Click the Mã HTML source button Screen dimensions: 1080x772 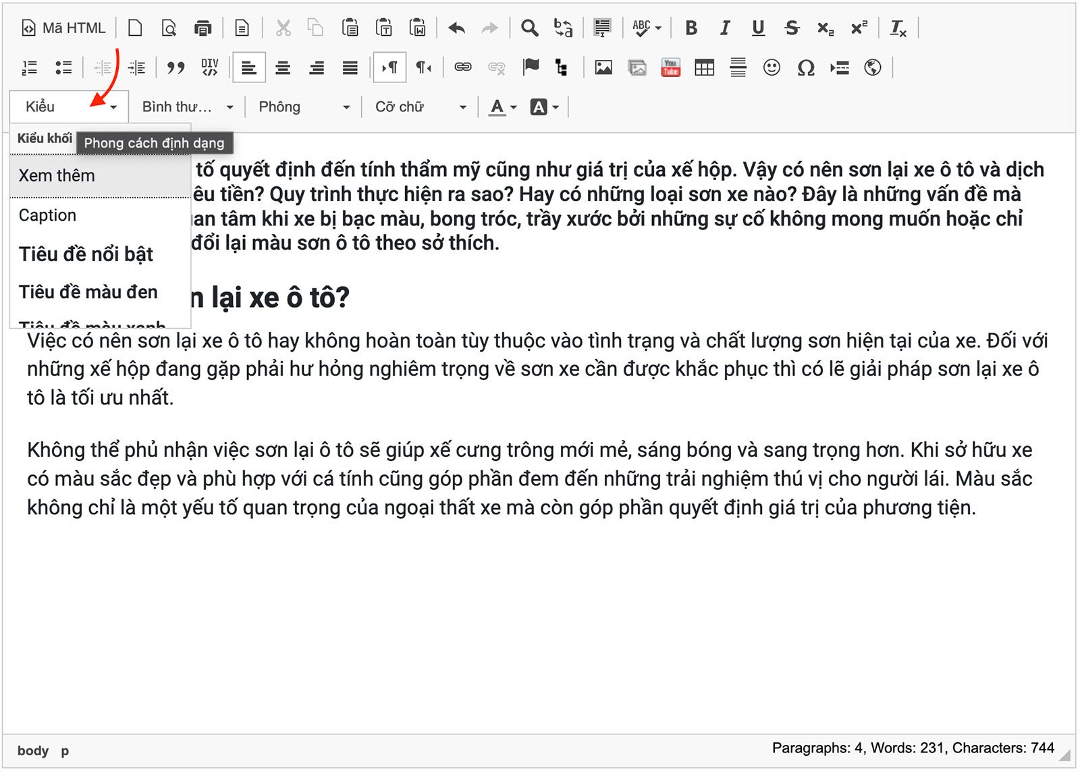[64, 28]
